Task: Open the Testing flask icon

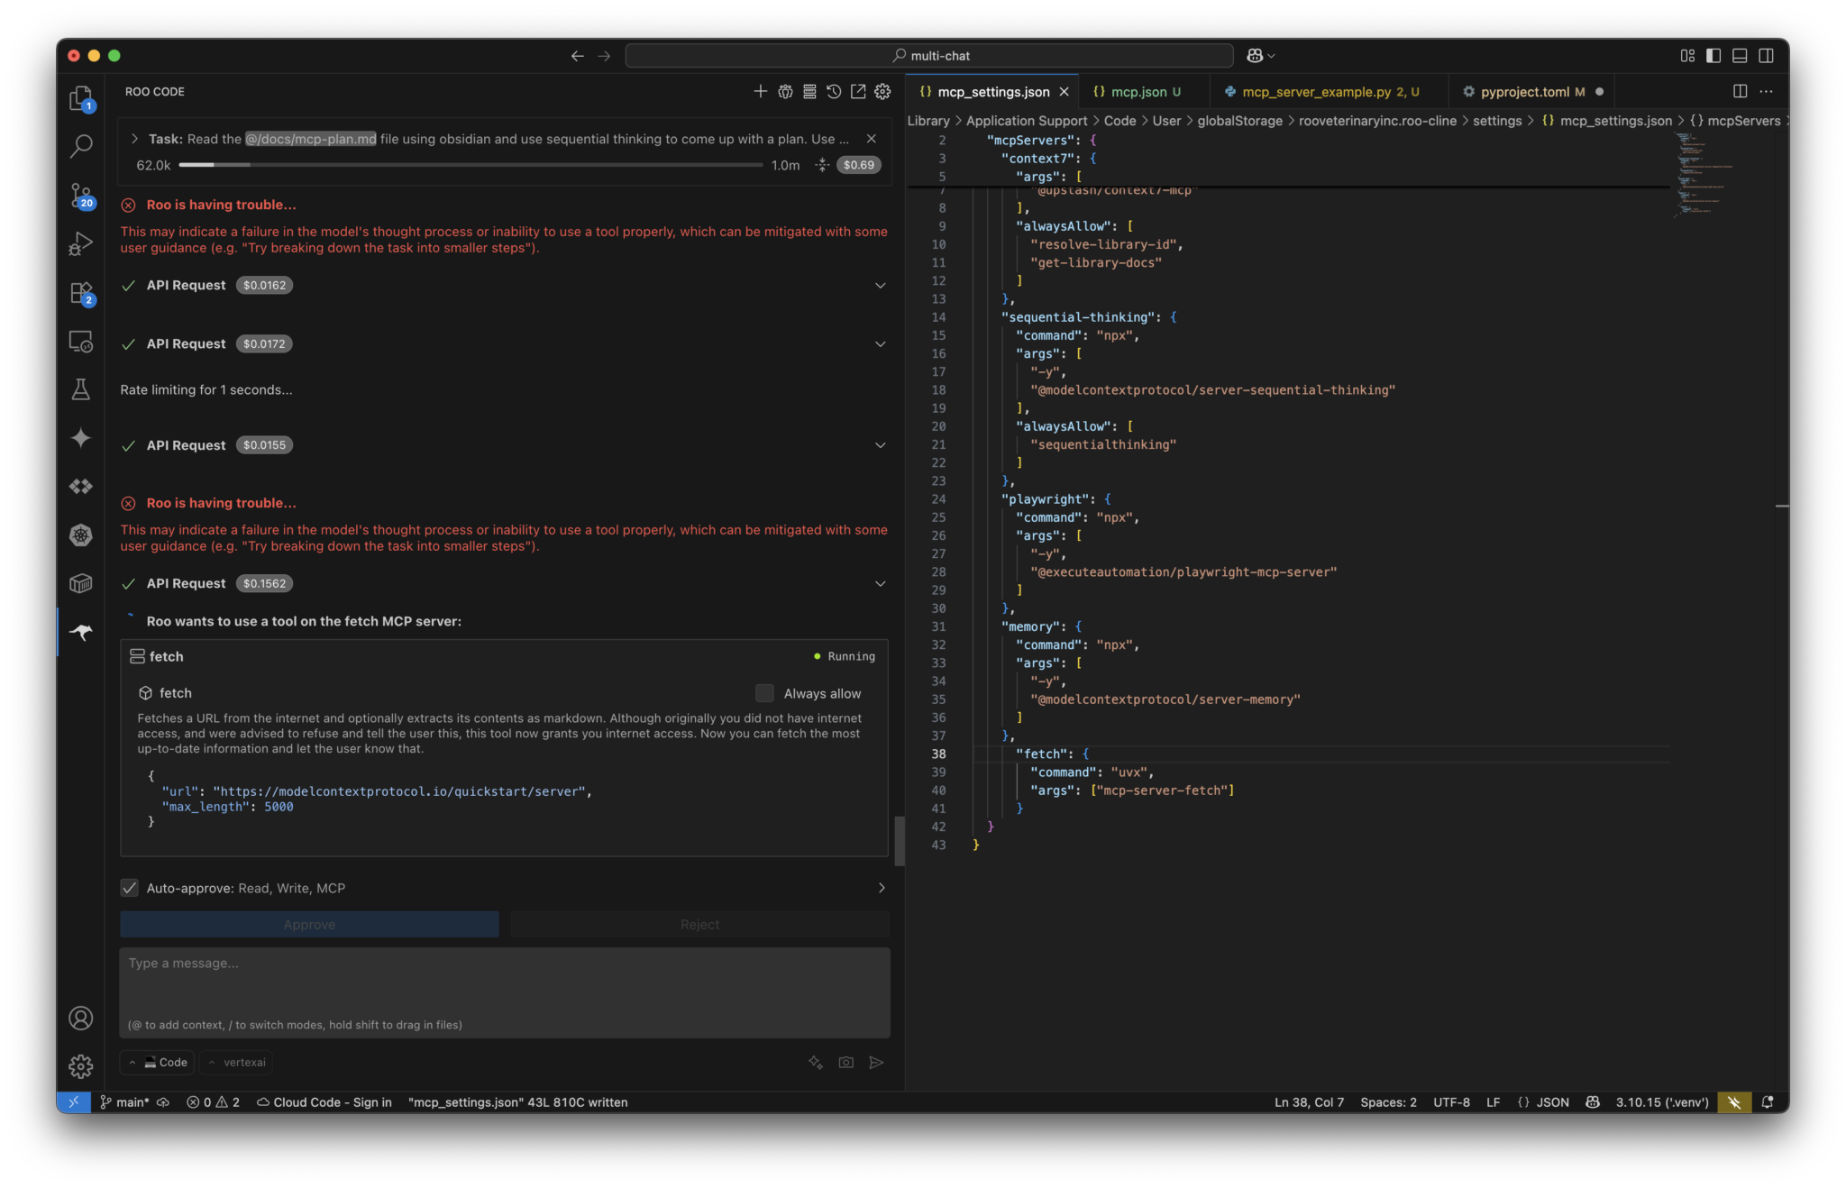Action: click(x=81, y=388)
